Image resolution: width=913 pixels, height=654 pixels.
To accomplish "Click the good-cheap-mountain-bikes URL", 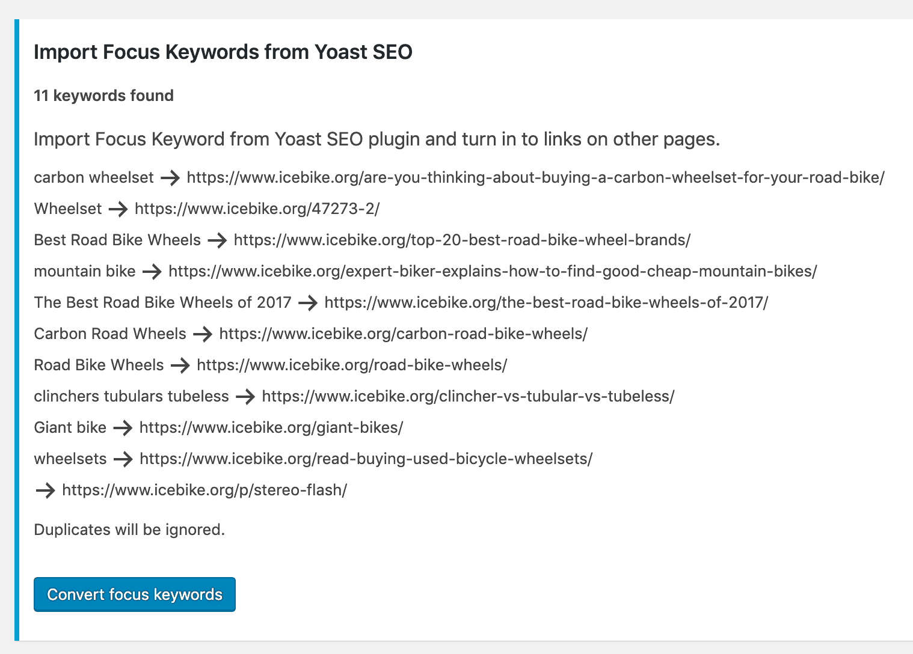I will tap(493, 271).
